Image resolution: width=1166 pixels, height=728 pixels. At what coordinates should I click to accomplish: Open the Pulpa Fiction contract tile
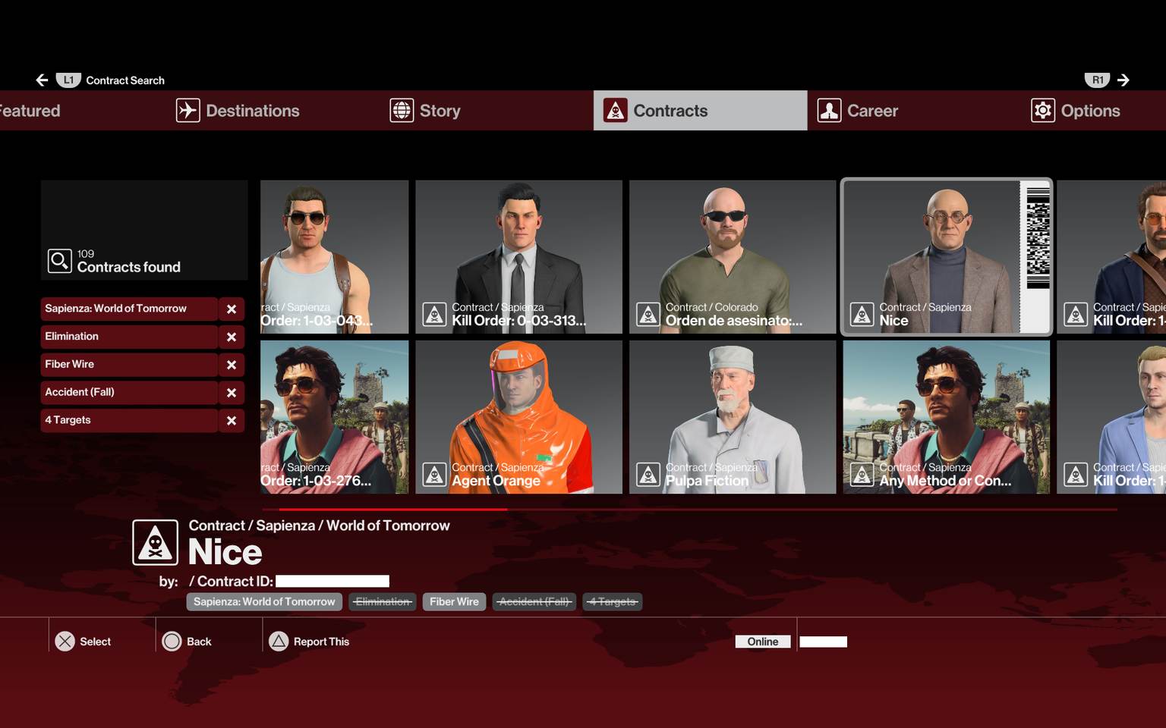click(733, 417)
